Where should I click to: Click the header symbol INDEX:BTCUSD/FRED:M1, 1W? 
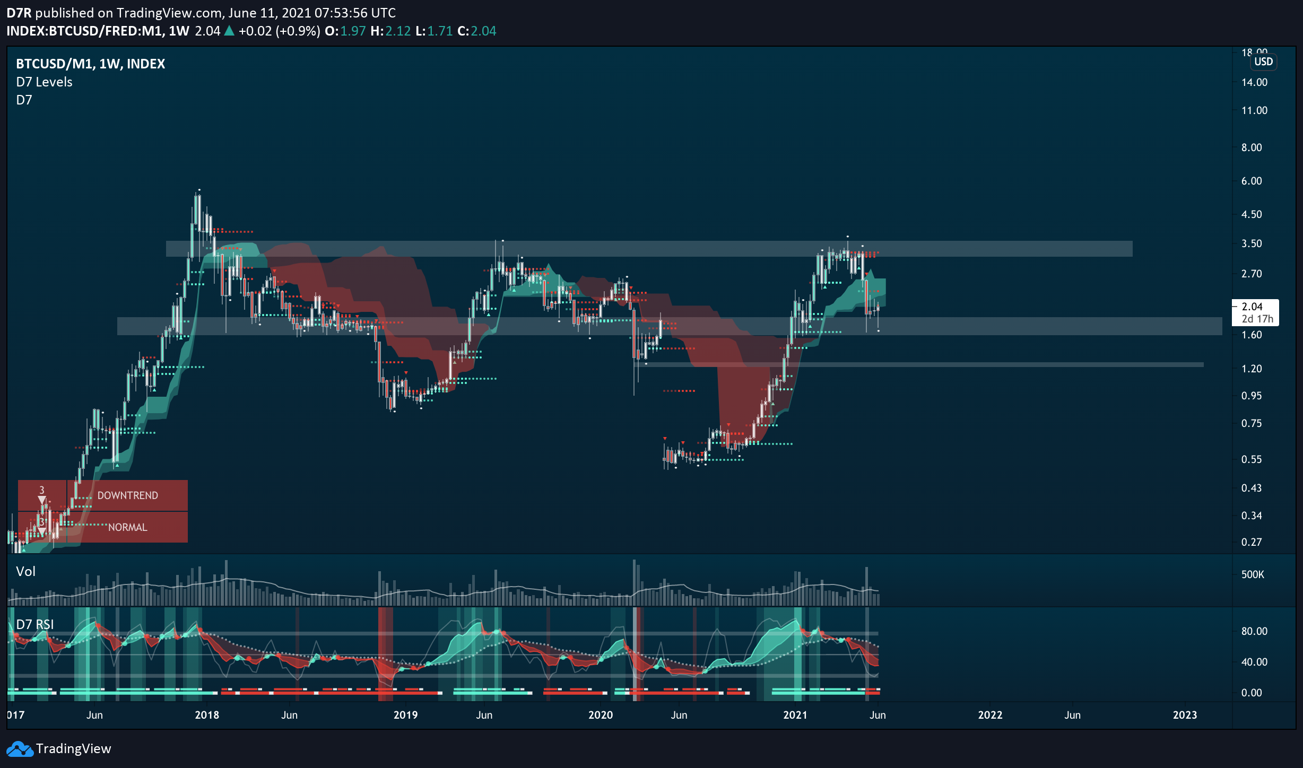click(x=98, y=31)
